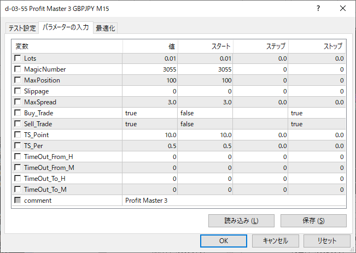Viewport: 356px width, 253px height.
Task: Confirm with the OK button
Action: (224, 240)
